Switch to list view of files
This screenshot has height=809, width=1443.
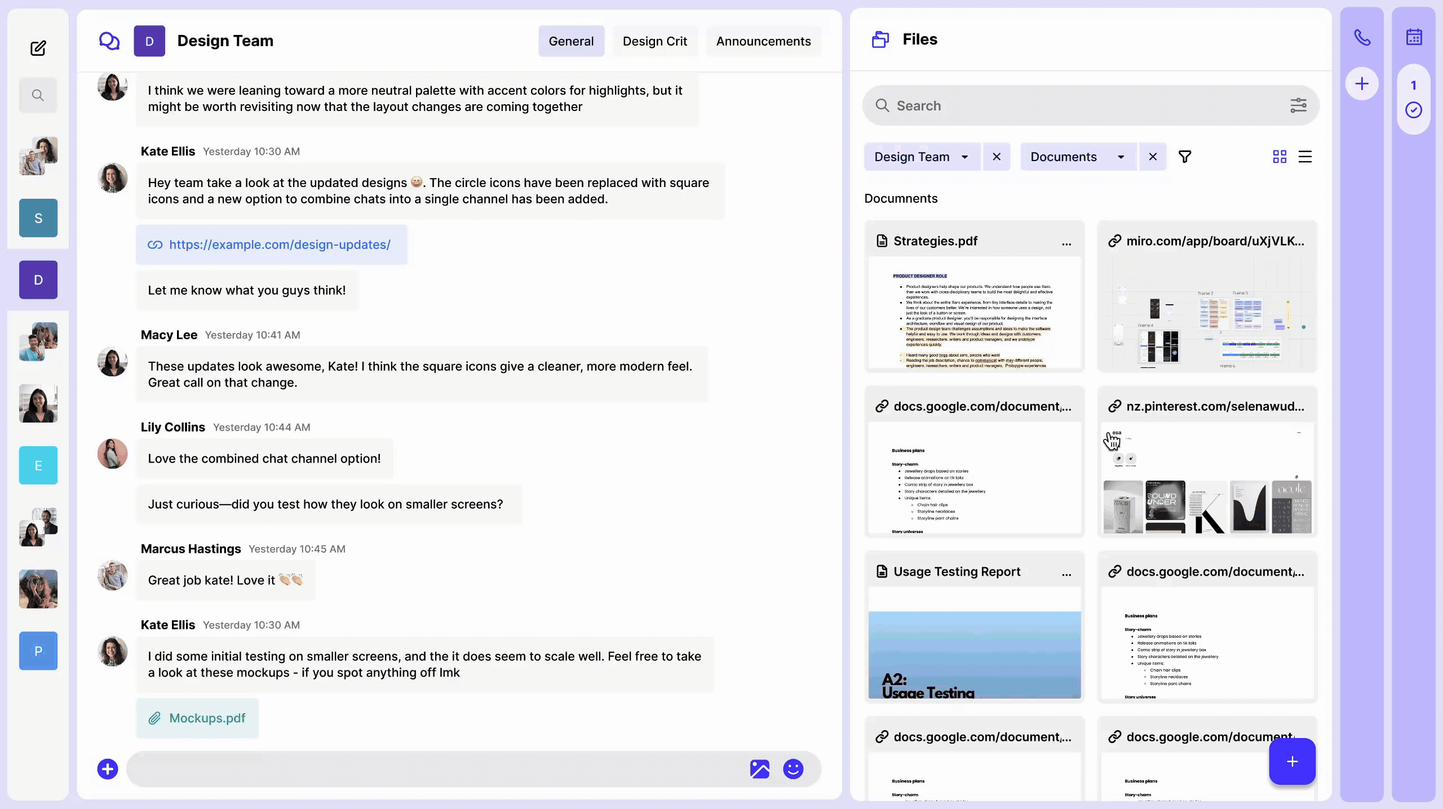coord(1305,157)
